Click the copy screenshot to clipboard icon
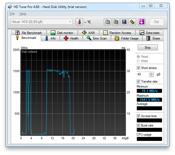The image size is (175, 155). pyautogui.click(x=116, y=22)
